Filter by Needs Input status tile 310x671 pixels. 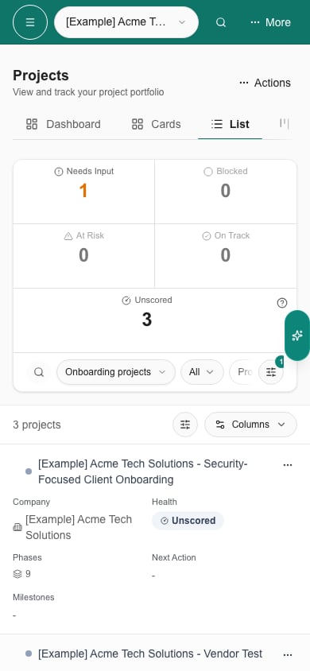coord(83,192)
